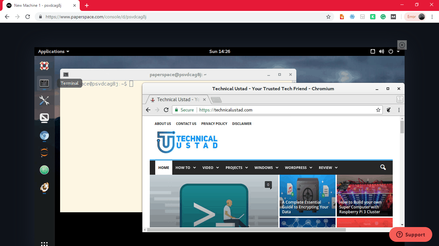
Task: Open outer Chrome three-dot menu
Action: [x=432, y=17]
